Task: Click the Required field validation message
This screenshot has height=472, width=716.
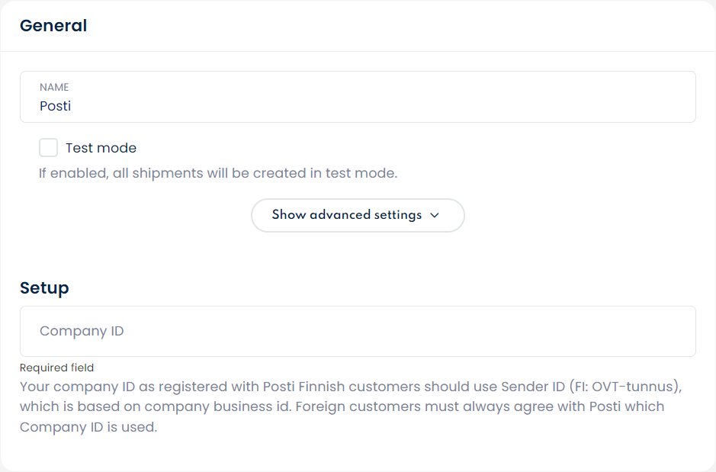Action: pos(57,368)
